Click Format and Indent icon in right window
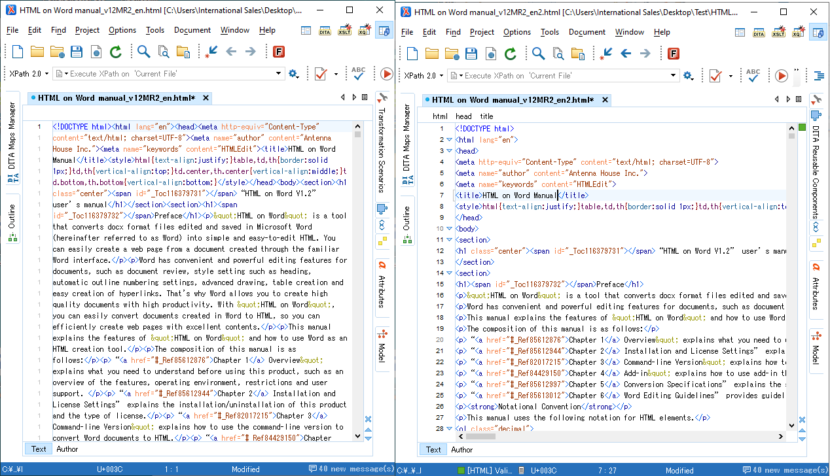Image resolution: width=830 pixels, height=476 pixels. click(818, 76)
